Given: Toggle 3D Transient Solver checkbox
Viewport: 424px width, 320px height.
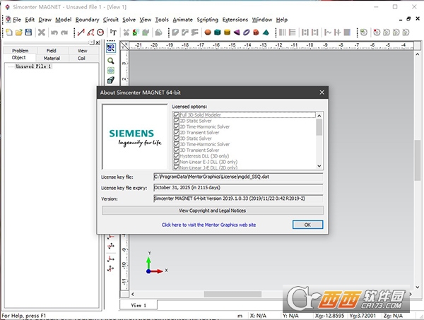Looking at the screenshot, I should coord(177,150).
